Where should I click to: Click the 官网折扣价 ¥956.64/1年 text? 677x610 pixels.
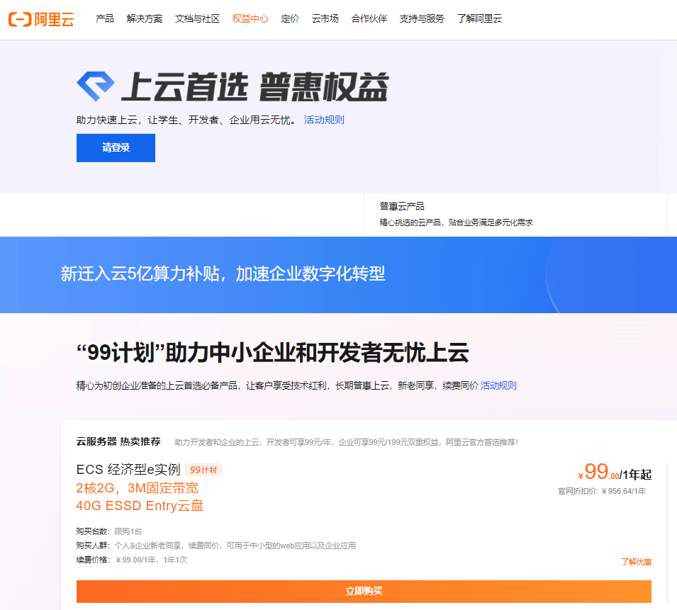pos(602,492)
